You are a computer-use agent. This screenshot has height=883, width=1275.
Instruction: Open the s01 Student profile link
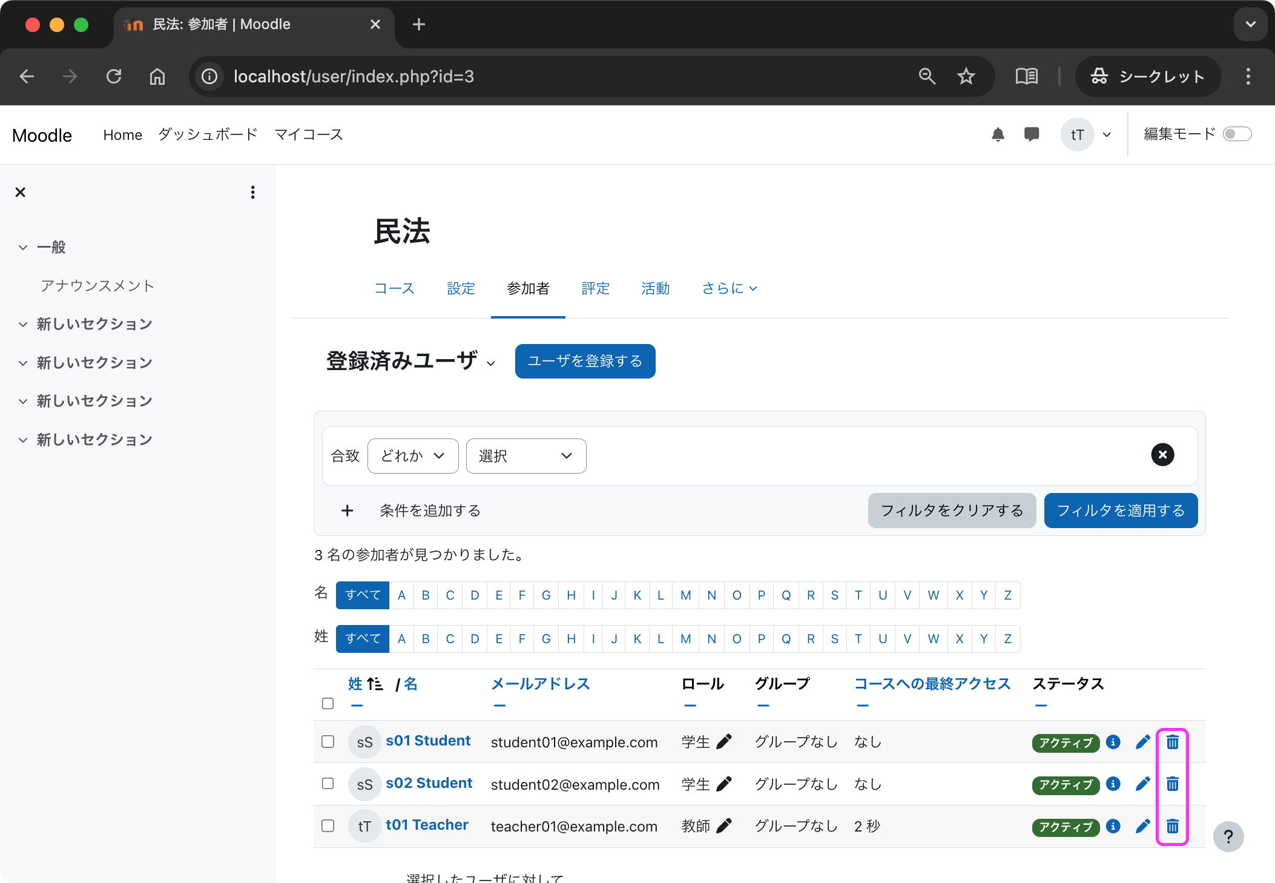[428, 740]
